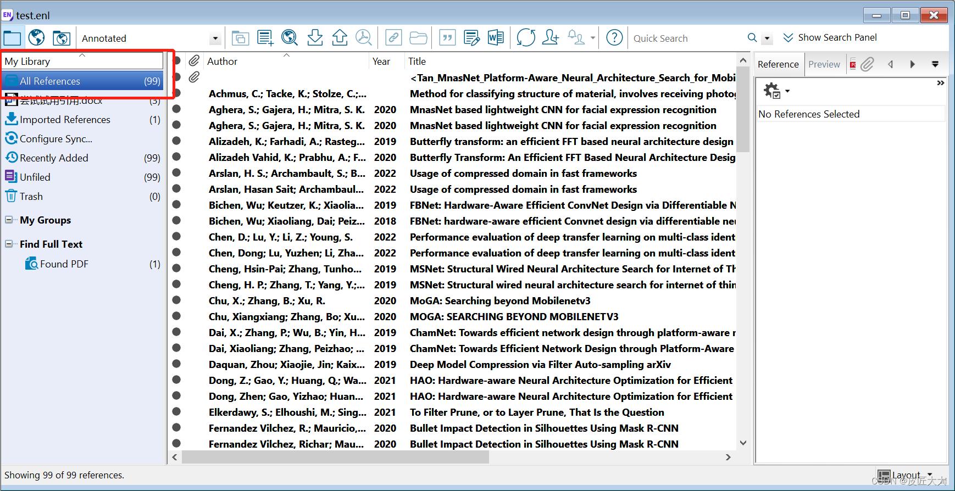Image resolution: width=955 pixels, height=491 pixels.
Task: Go to the next reference arrow
Action: click(x=912, y=64)
